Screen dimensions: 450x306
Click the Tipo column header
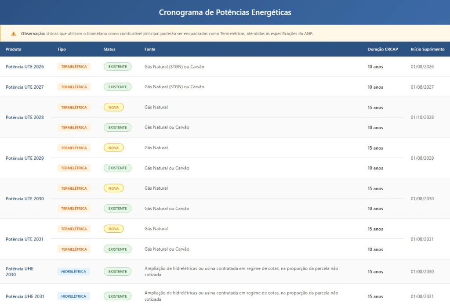[62, 49]
